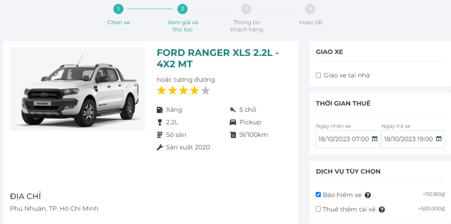451x224 pixels.
Task: Select step 3 Thông tin khách hàng
Action: [x=246, y=9]
